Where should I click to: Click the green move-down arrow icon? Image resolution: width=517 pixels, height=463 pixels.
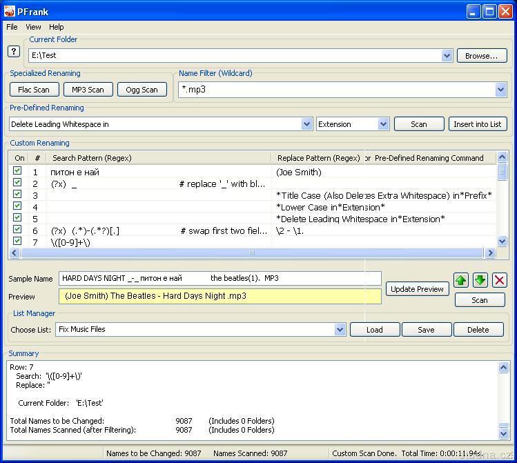pos(480,280)
